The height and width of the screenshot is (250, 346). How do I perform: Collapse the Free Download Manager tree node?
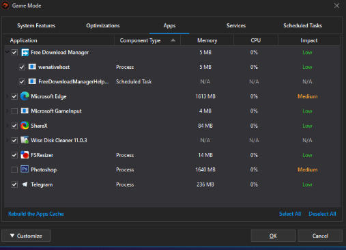8,53
